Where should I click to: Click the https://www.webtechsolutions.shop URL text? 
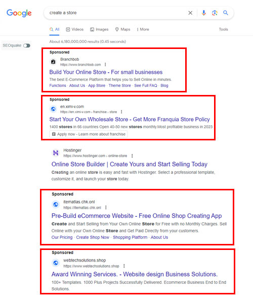pyautogui.click(x=91, y=266)
